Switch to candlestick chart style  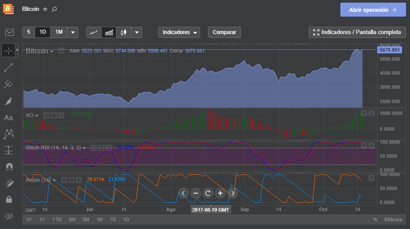point(124,32)
